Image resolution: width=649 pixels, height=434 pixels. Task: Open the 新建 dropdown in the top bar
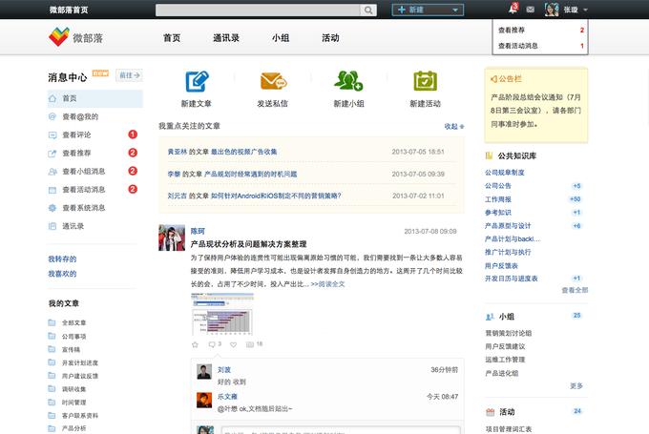pyautogui.click(x=428, y=10)
